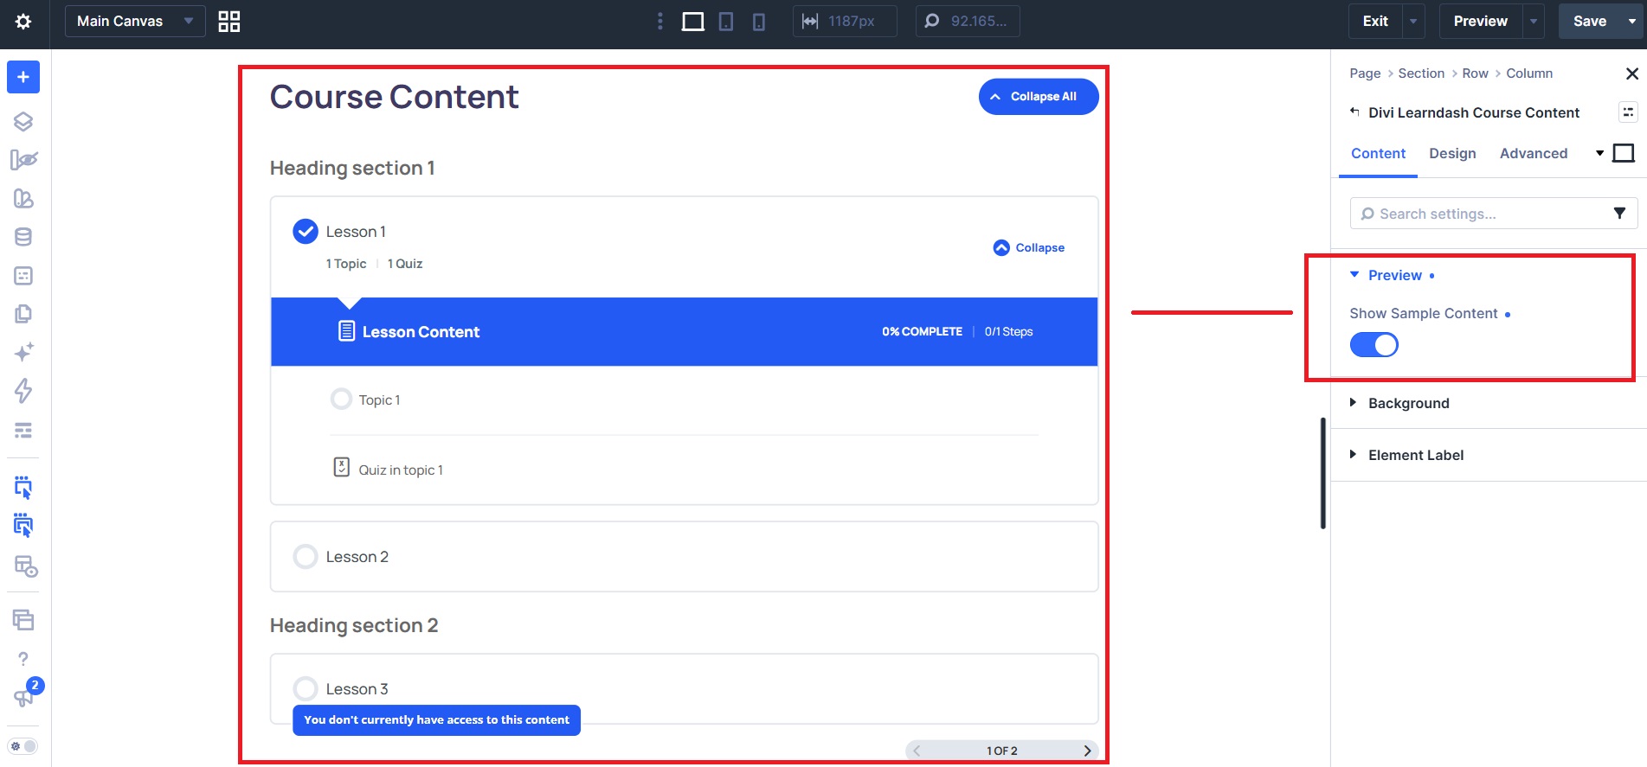Click the Topic 1 status circle
This screenshot has width=1647, height=767.
(x=342, y=399)
